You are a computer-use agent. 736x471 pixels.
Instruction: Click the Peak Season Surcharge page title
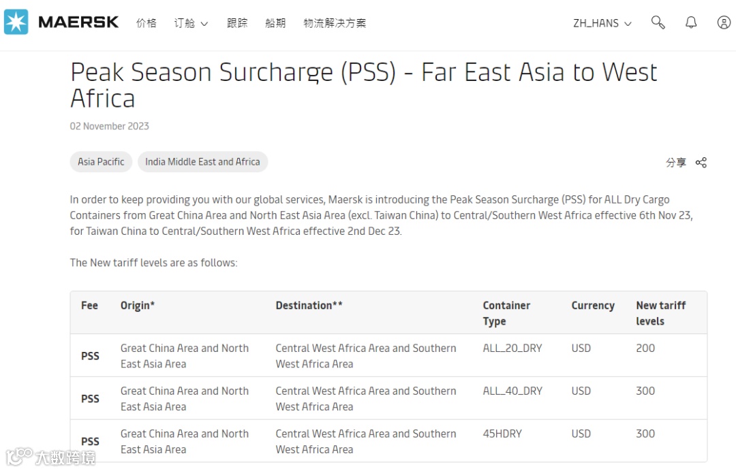tap(363, 85)
